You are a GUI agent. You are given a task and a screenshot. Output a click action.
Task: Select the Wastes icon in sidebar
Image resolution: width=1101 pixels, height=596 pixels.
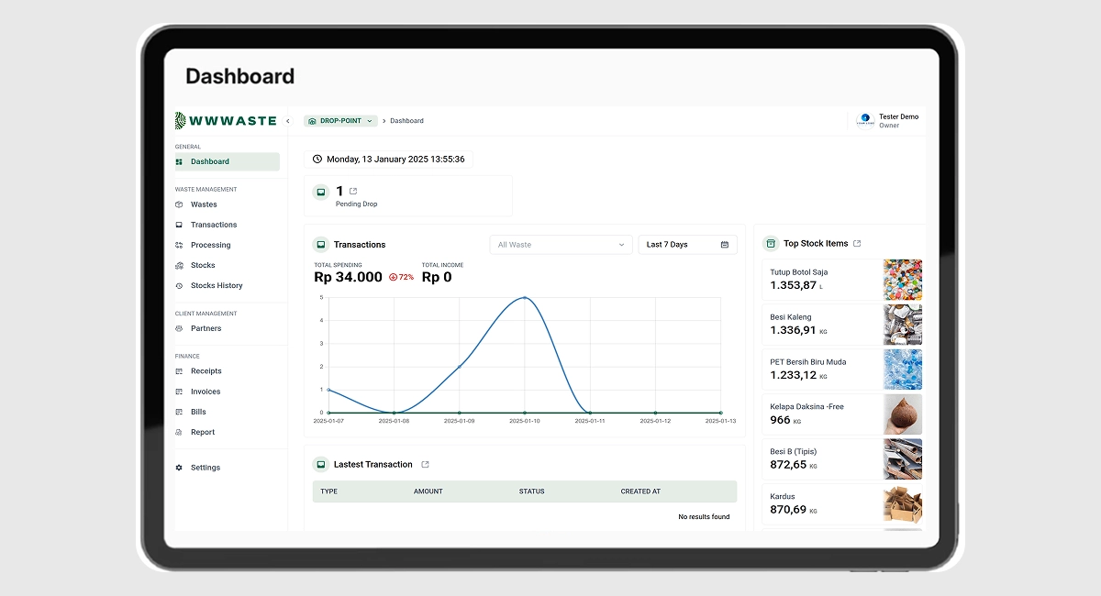click(x=179, y=204)
